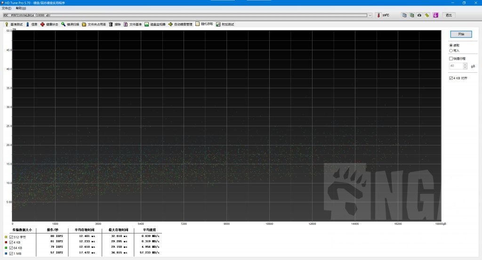
Task: Enable the 快捷行程 short stroke checkbox
Action: (x=451, y=59)
